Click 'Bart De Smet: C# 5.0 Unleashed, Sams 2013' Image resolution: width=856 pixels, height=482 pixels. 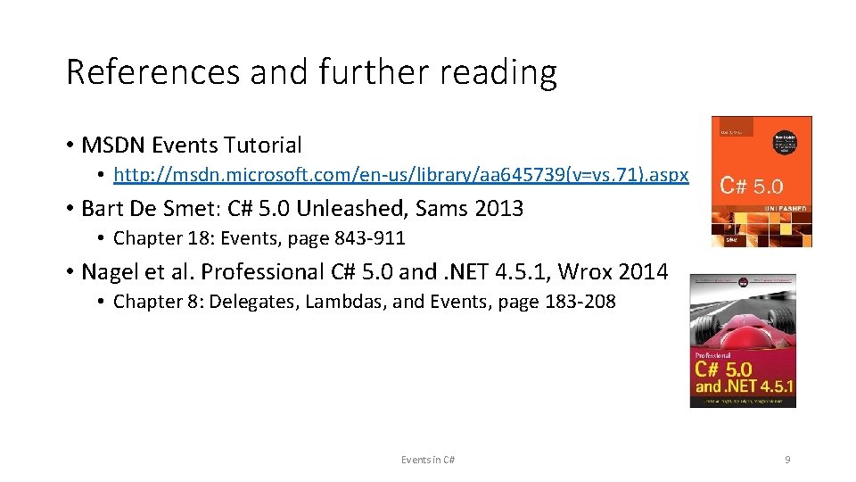click(x=302, y=209)
